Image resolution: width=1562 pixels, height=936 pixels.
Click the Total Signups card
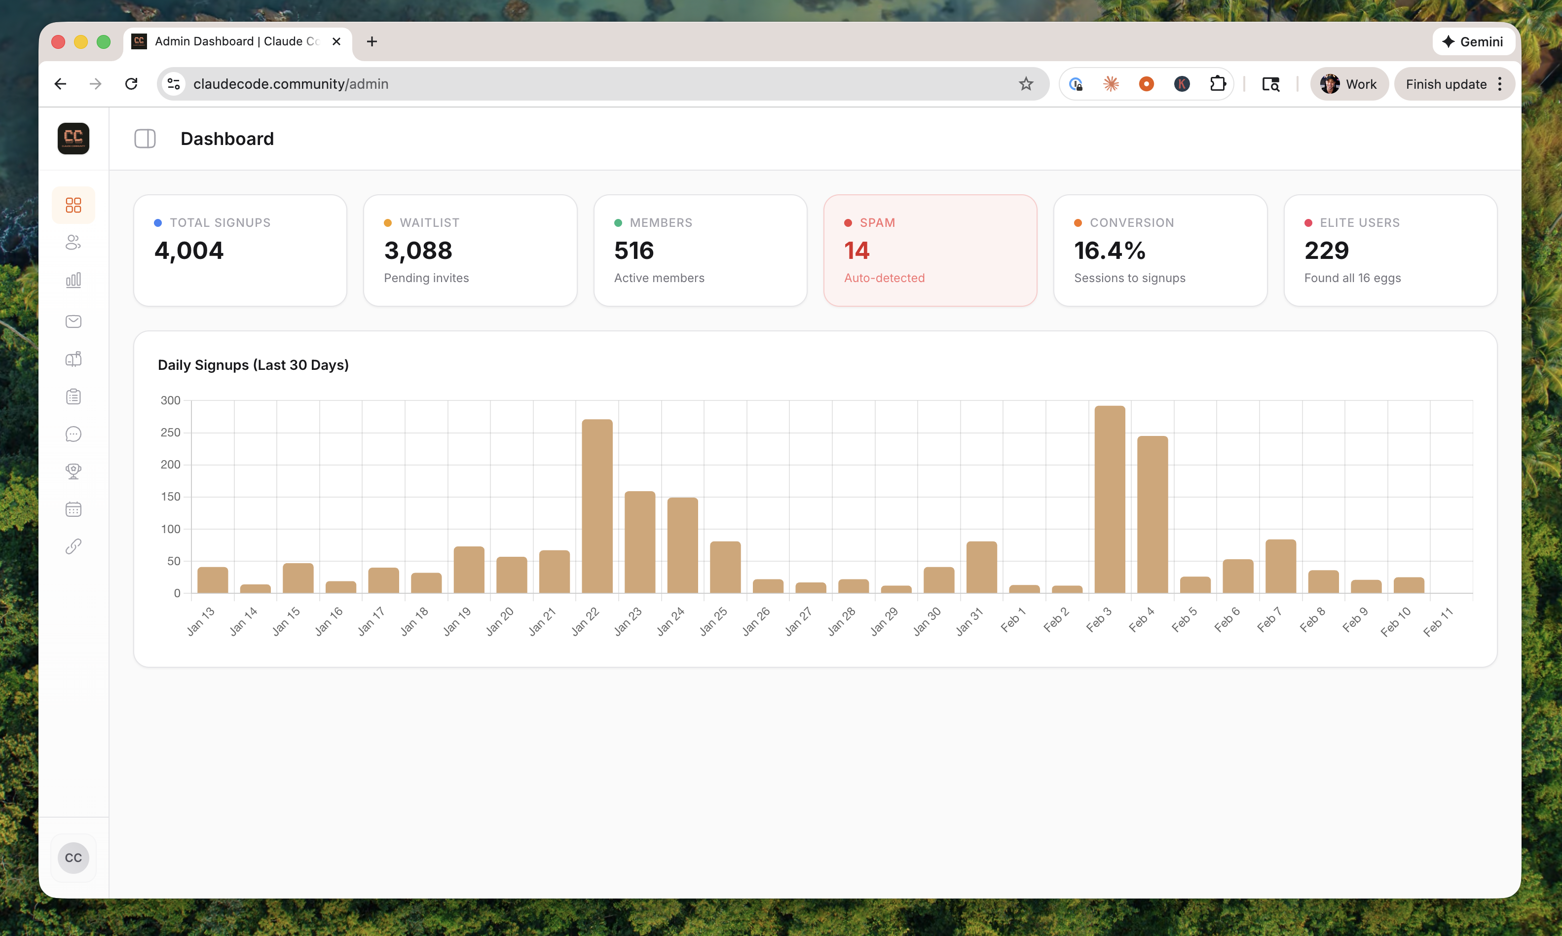pyautogui.click(x=240, y=251)
